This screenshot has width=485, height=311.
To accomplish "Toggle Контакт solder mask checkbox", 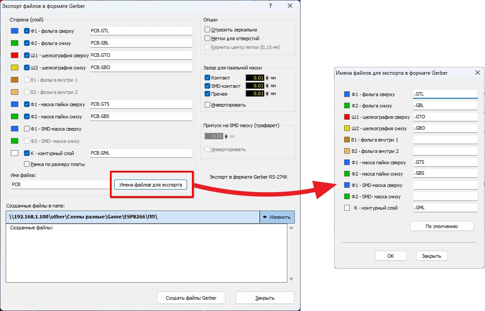I will click(x=208, y=78).
